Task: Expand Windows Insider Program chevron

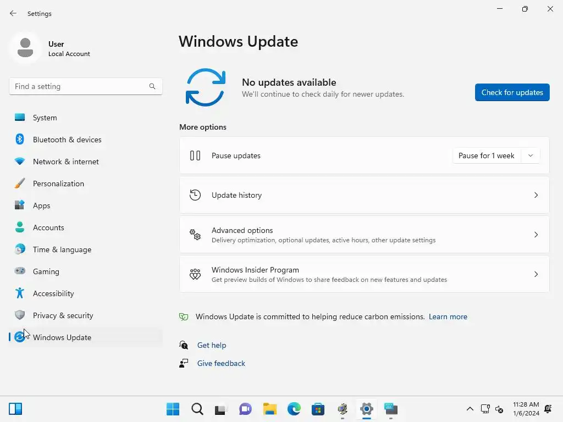Action: coord(536,274)
